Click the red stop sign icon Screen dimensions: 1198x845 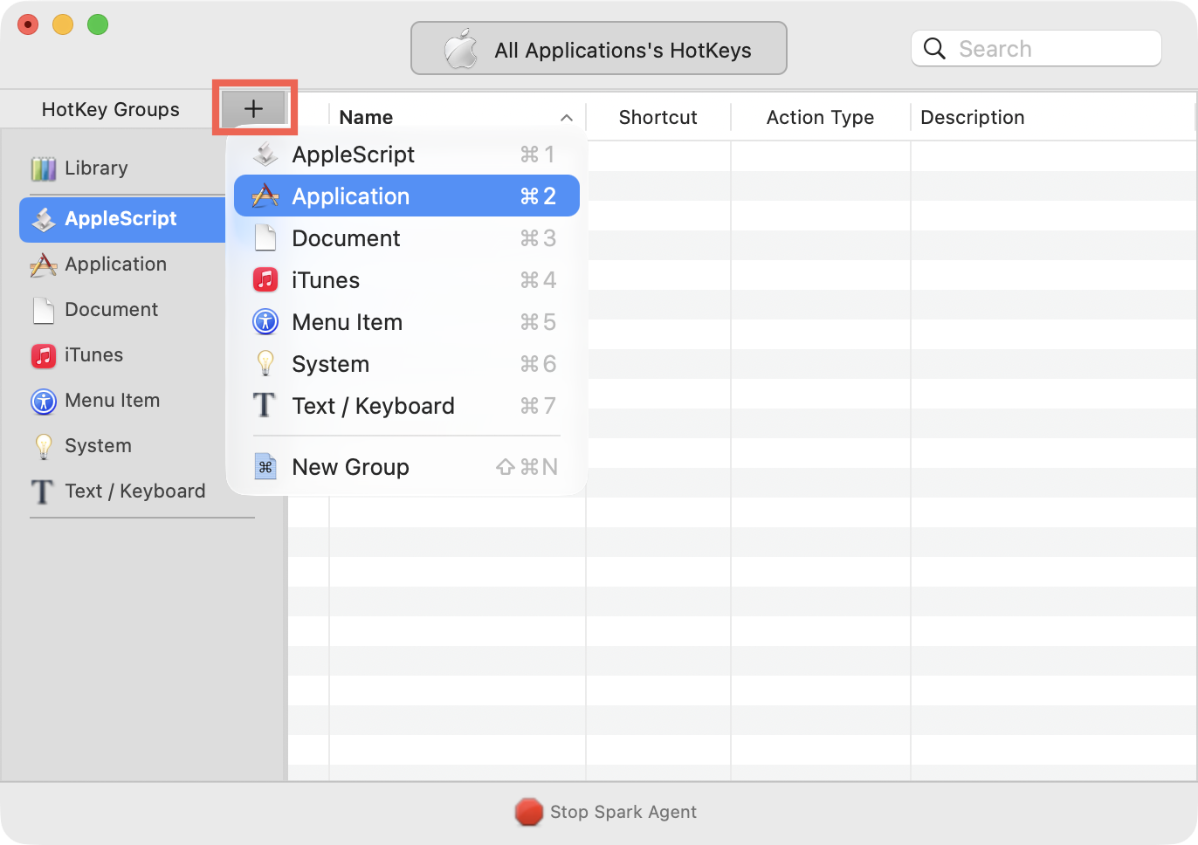(529, 812)
